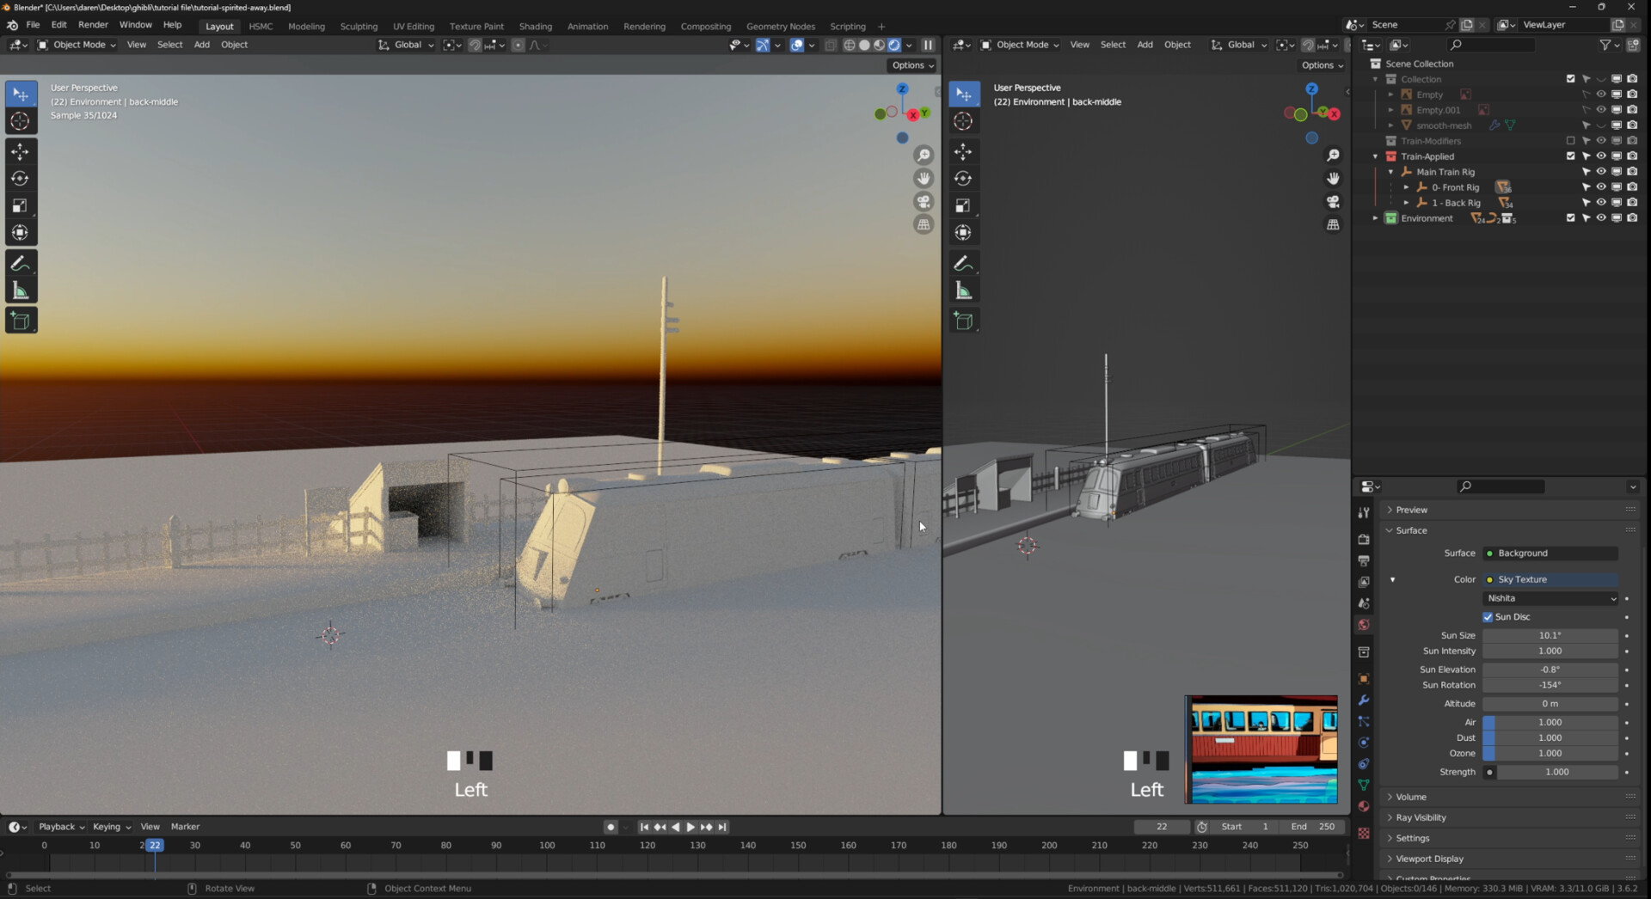Open the Render properties camera icon
The width and height of the screenshot is (1651, 899).
tap(1364, 540)
